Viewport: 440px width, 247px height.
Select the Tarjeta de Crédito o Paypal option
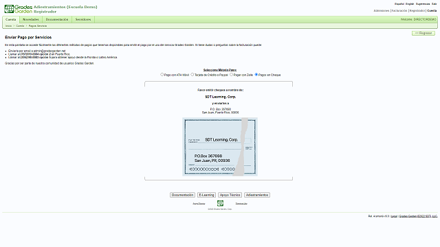click(x=192, y=75)
